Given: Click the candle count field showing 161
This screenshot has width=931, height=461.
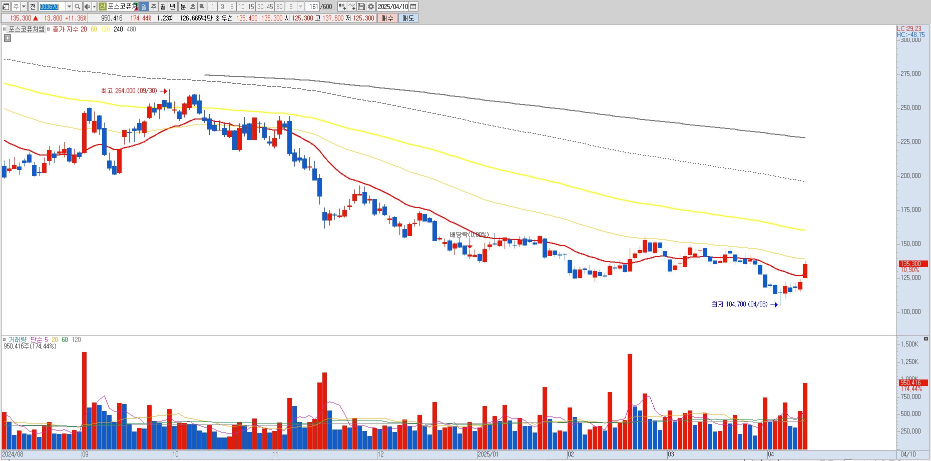Looking at the screenshot, I should pyautogui.click(x=313, y=6).
